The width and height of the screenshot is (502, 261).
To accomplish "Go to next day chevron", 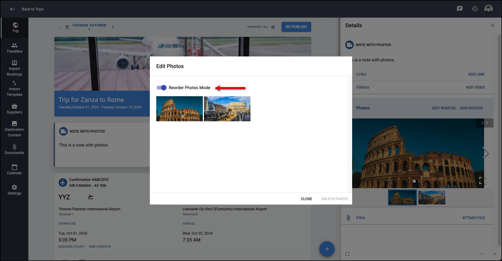I will (113, 27).
